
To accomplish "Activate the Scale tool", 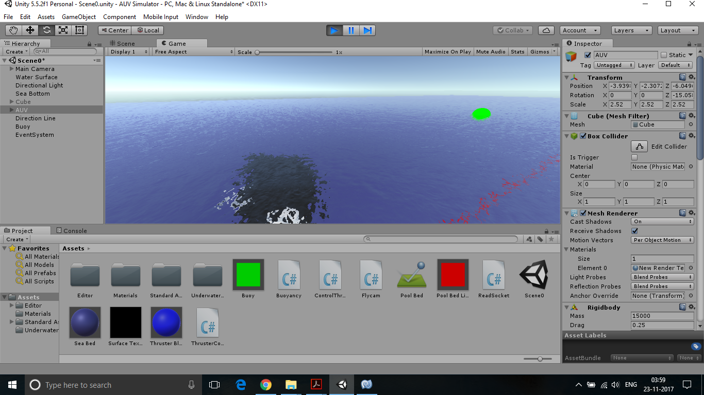I will pyautogui.click(x=63, y=30).
